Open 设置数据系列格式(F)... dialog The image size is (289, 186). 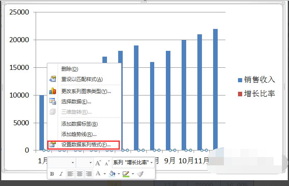click(x=83, y=145)
